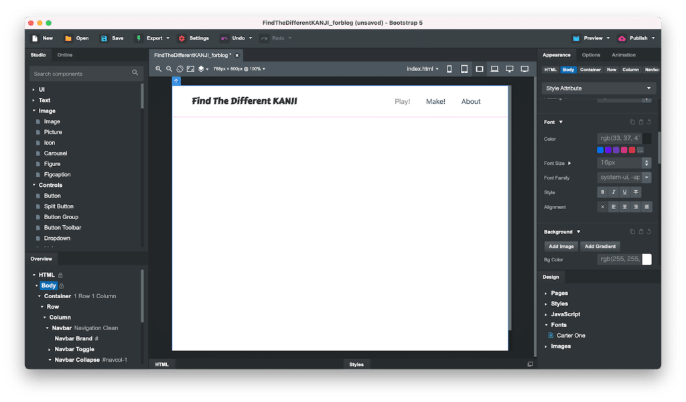
Task: Click the search icon in the components box
Action: (135, 73)
